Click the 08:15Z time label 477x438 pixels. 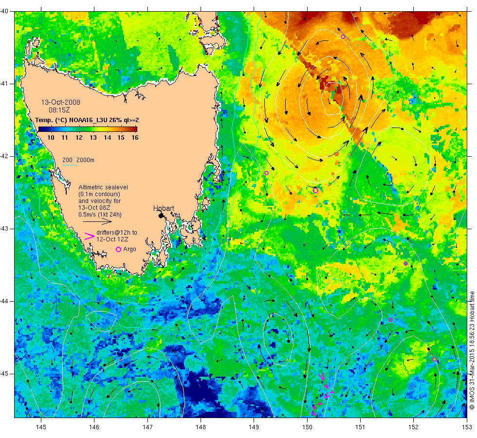[x=59, y=110]
